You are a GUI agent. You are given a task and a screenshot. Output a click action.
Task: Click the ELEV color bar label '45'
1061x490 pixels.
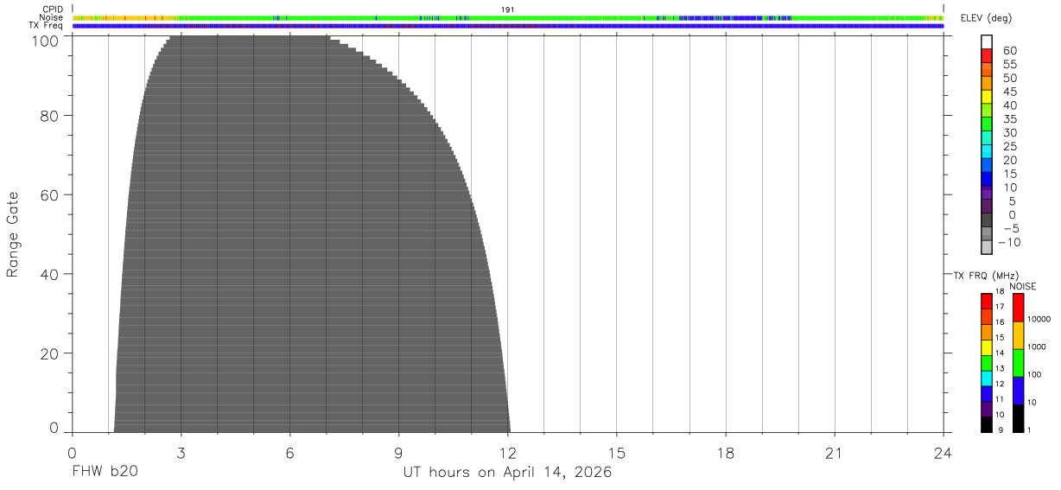(1009, 92)
